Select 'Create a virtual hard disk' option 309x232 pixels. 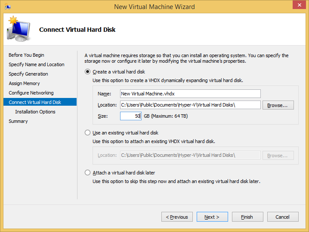[88, 72]
